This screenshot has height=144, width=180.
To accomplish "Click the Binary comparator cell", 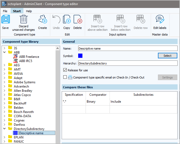I will point(98,102).
